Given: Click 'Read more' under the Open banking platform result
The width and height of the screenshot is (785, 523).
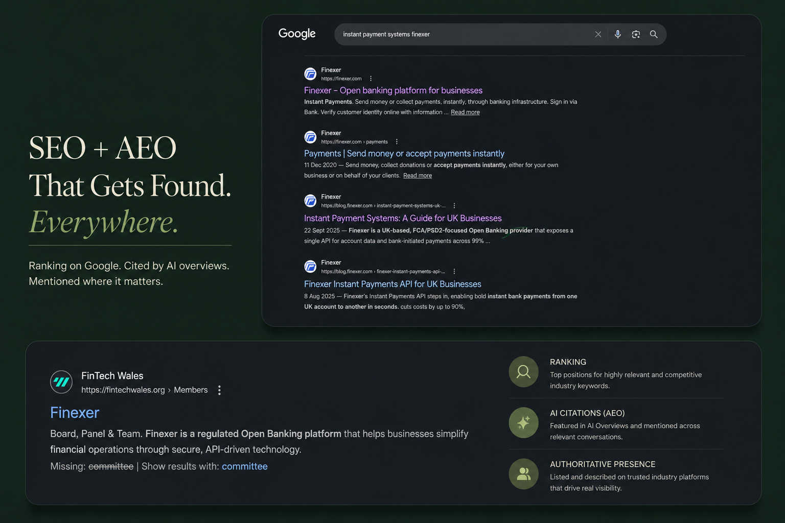Looking at the screenshot, I should pos(465,112).
